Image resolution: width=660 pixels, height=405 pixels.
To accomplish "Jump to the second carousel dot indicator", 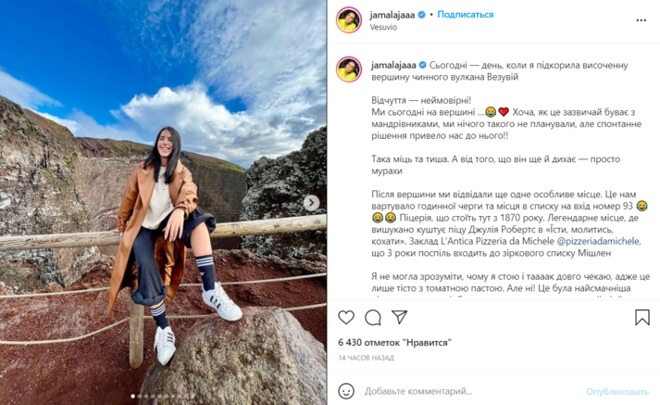I will pyautogui.click(x=140, y=396).
